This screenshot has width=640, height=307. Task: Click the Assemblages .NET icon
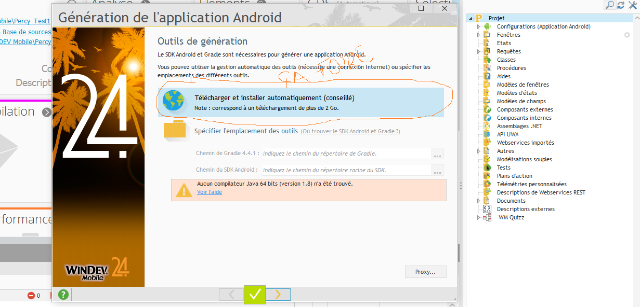coord(487,126)
